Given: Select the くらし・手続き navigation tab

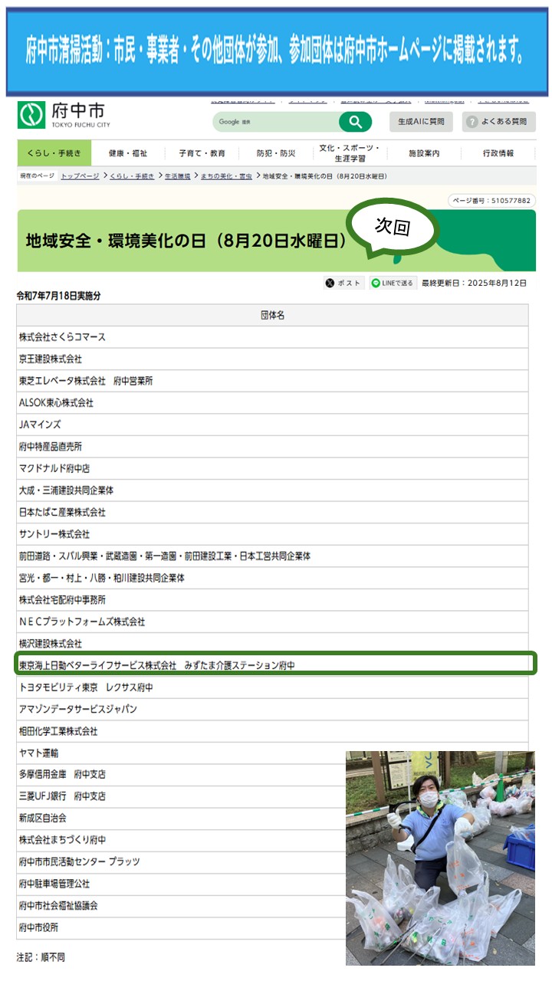Looking at the screenshot, I should (x=54, y=153).
